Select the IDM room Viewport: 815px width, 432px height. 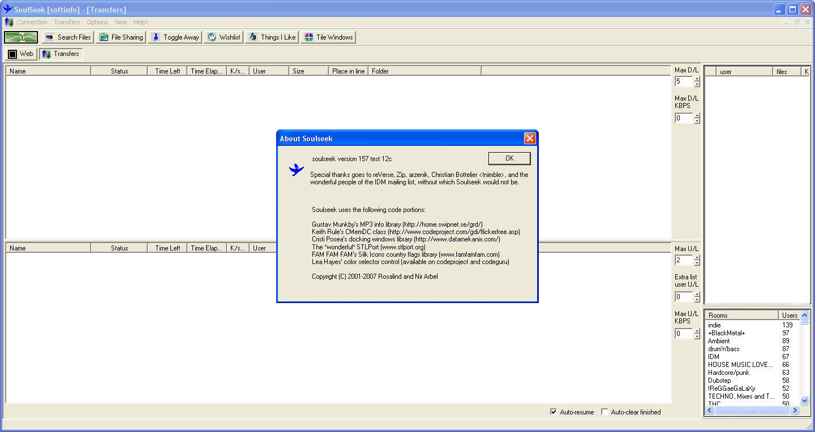(713, 357)
